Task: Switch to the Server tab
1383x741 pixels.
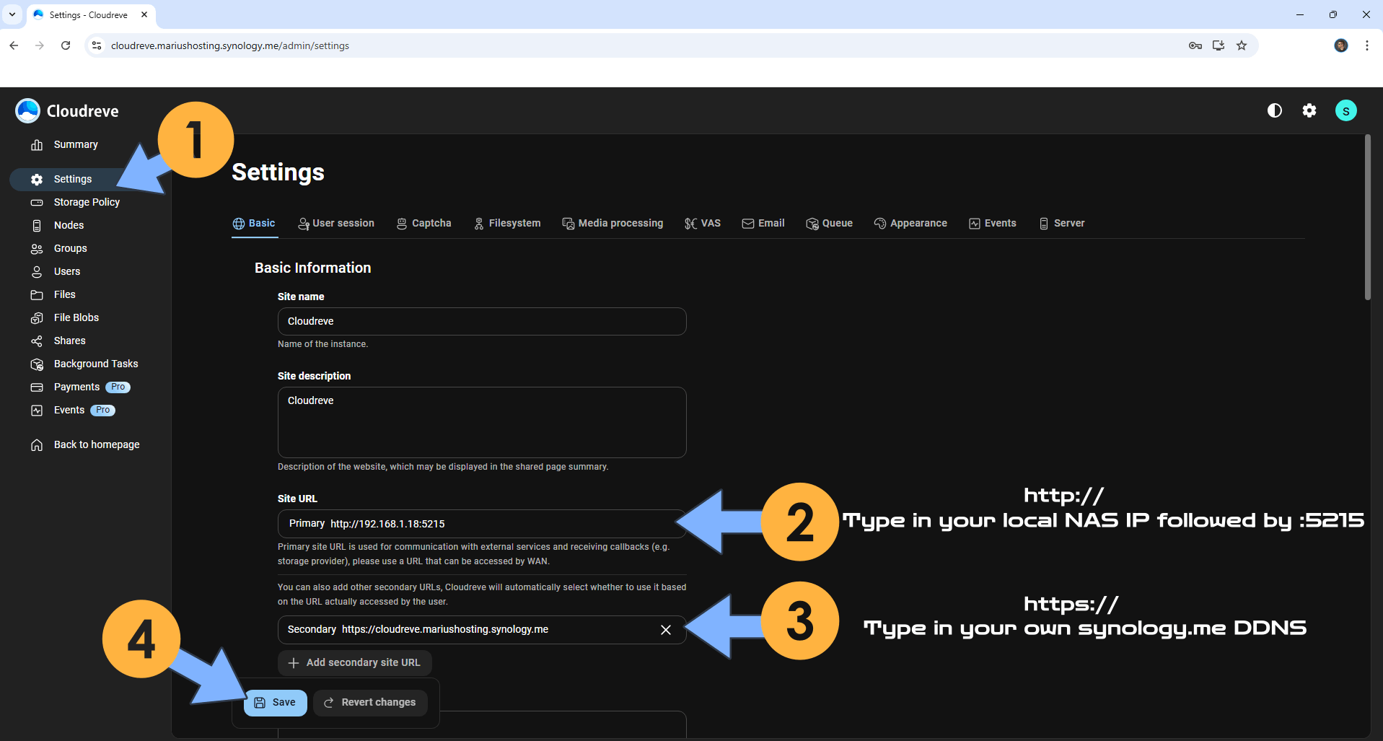Action: pyautogui.click(x=1062, y=223)
